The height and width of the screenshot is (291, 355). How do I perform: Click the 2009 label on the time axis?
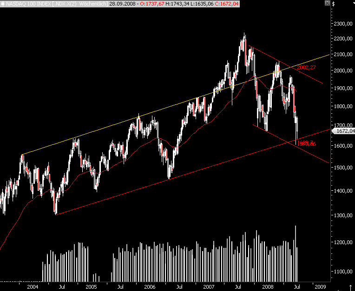320,287
